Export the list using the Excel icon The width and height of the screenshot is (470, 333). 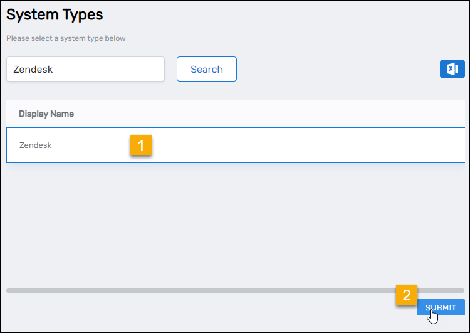pyautogui.click(x=452, y=69)
